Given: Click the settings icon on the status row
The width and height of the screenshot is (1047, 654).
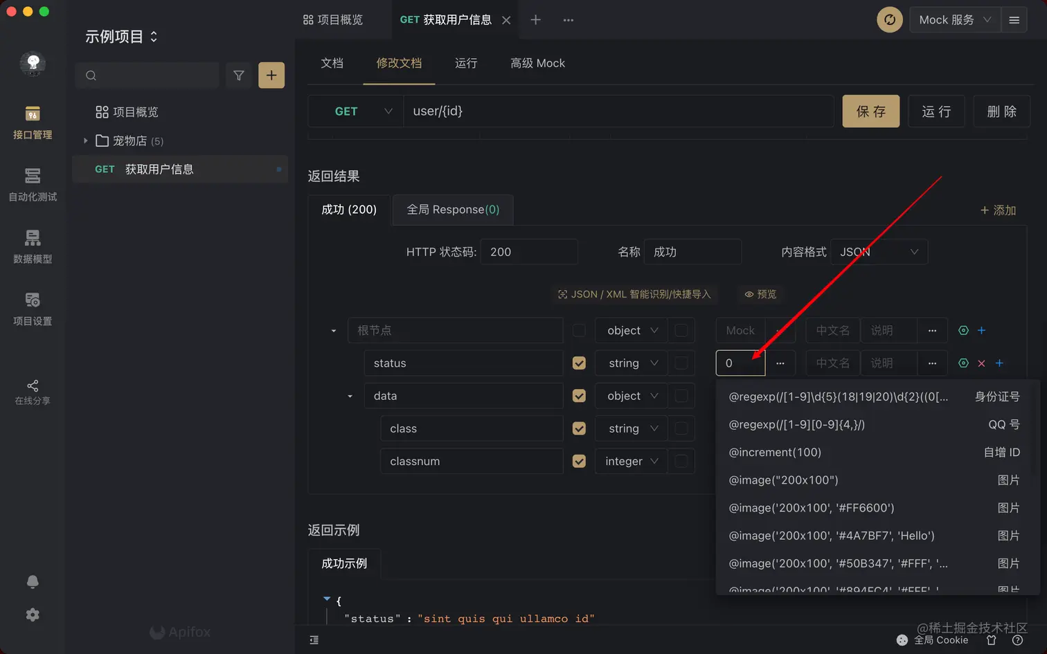Looking at the screenshot, I should click(x=963, y=363).
